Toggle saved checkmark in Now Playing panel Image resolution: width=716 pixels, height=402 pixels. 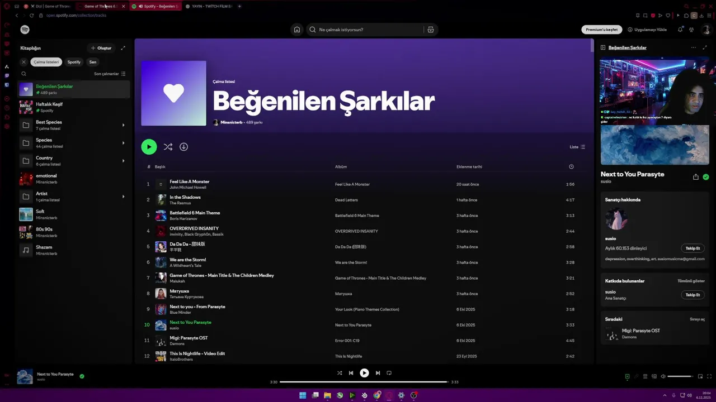tap(706, 177)
